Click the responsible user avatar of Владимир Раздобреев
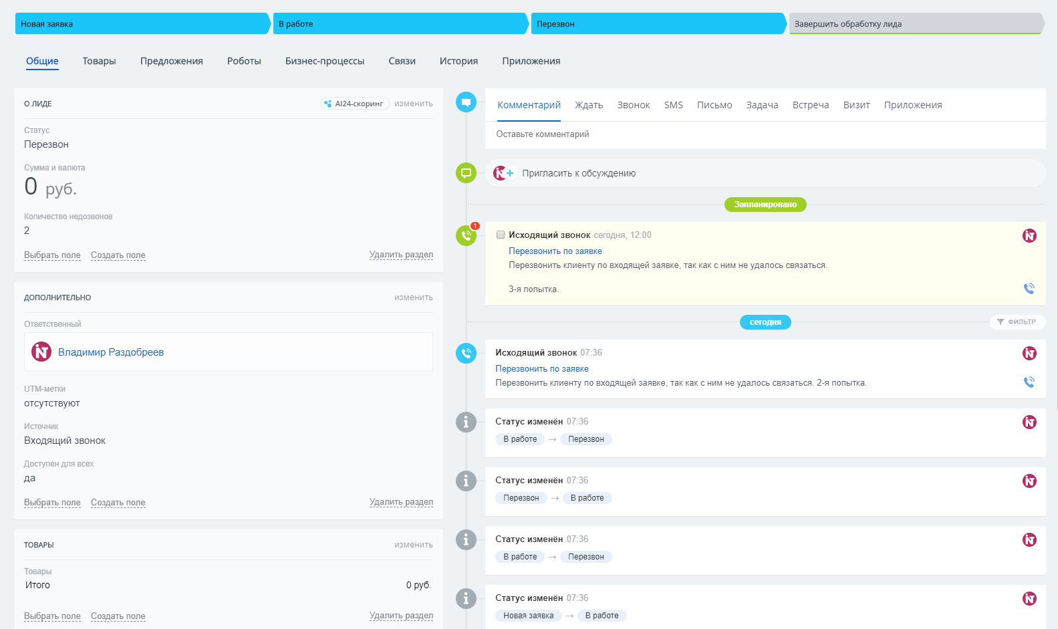This screenshot has width=1058, height=629. coord(41,352)
